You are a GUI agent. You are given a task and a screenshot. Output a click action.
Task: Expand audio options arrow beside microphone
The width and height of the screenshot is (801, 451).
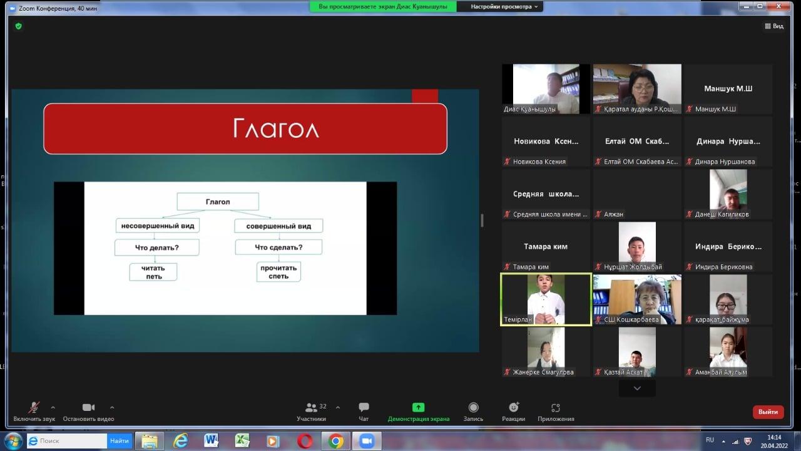[53, 407]
